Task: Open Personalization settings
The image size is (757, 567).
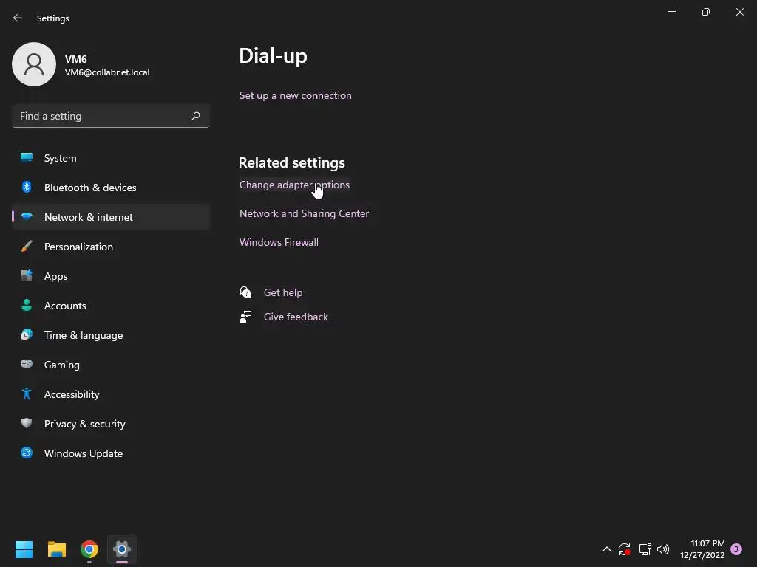Action: tap(111, 247)
